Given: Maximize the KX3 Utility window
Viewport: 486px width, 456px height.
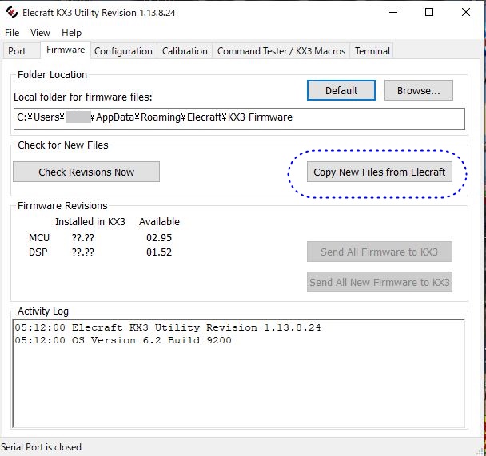Looking at the screenshot, I should click(x=429, y=13).
